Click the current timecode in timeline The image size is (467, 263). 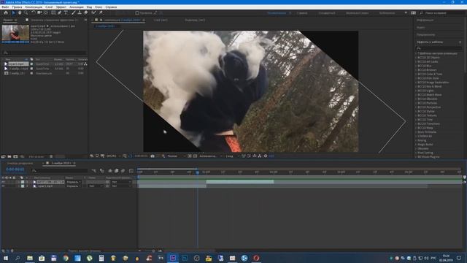[15, 169]
